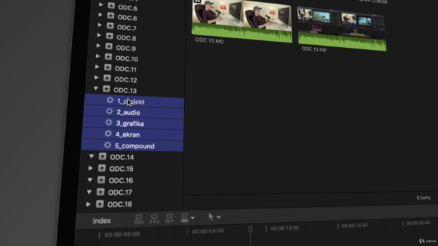Select the 2_audio smart collection
The image size is (438, 246).
[133, 113]
